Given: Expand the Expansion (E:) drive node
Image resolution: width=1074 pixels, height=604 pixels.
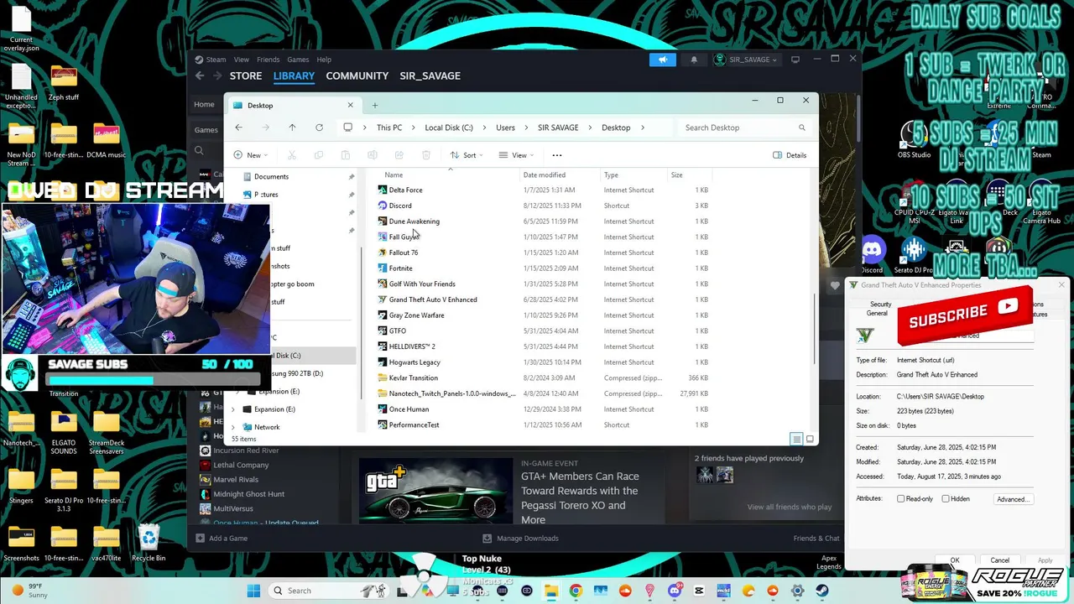Looking at the screenshot, I should [x=233, y=409].
